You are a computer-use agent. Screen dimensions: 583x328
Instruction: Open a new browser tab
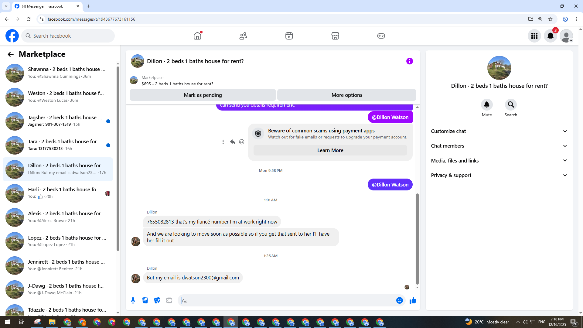tap(89, 6)
